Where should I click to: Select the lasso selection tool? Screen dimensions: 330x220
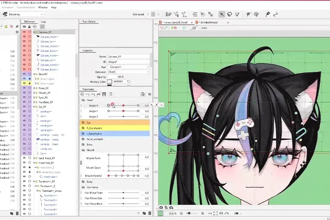point(230,14)
